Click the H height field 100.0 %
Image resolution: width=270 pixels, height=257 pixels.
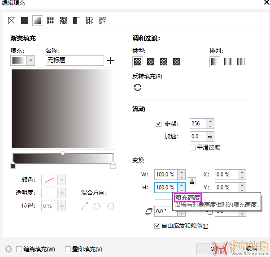(x=166, y=188)
